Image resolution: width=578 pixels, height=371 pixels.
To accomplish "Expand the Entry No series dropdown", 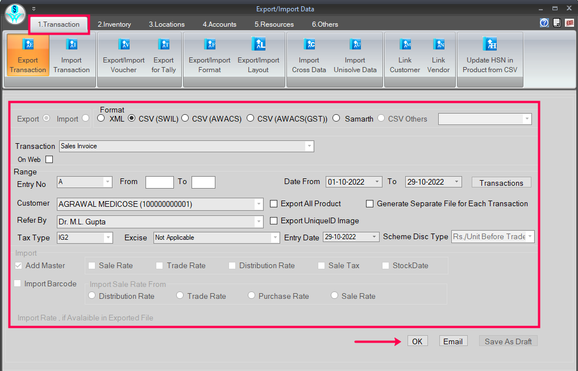I will click(107, 182).
